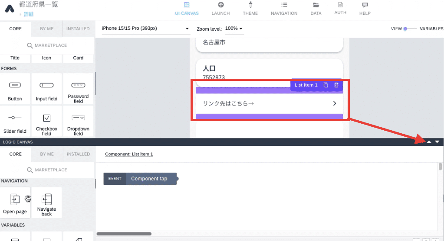The image size is (444, 241).
Task: Click the List item 1 label tag
Action: [x=306, y=85]
